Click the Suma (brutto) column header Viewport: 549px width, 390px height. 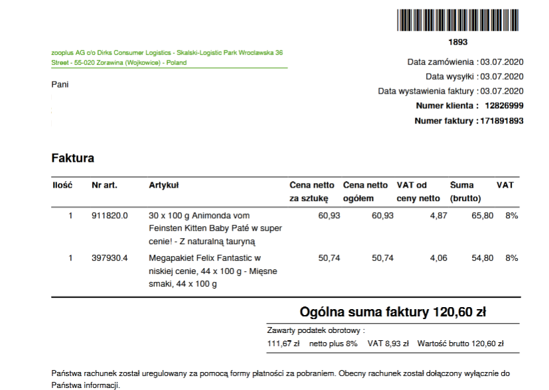click(465, 191)
